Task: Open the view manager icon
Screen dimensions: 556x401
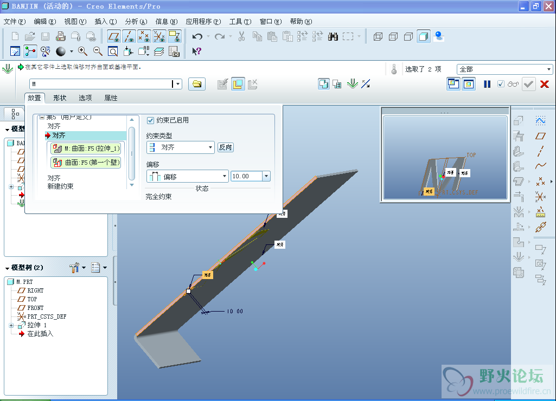Action: pyautogui.click(x=174, y=51)
